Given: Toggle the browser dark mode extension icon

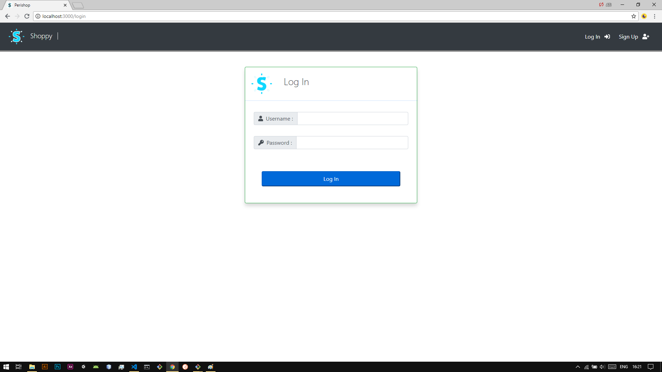Looking at the screenshot, I should pyautogui.click(x=644, y=16).
